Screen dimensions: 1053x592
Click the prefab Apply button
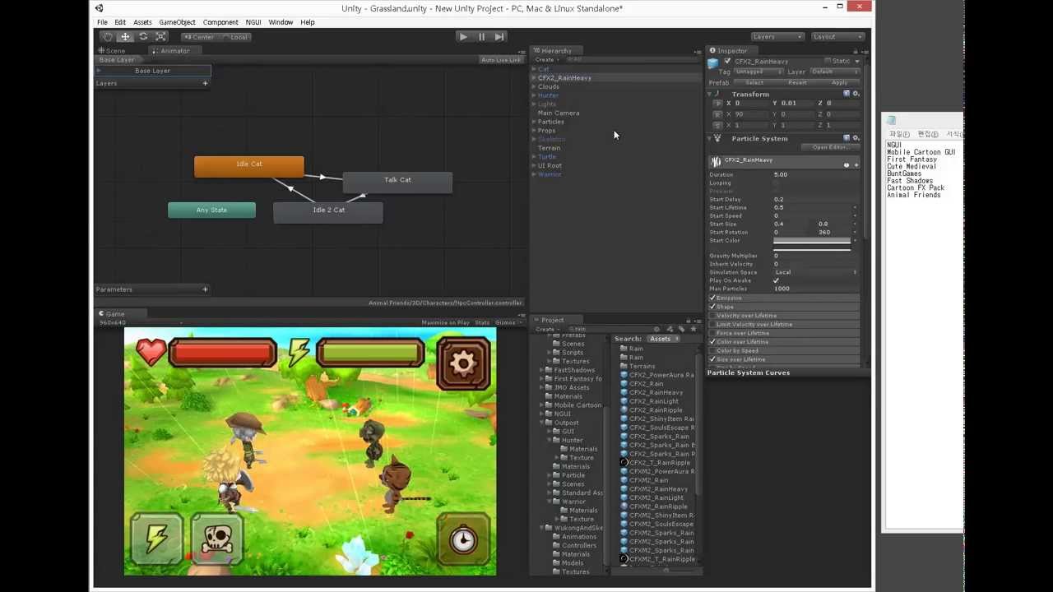(839, 83)
